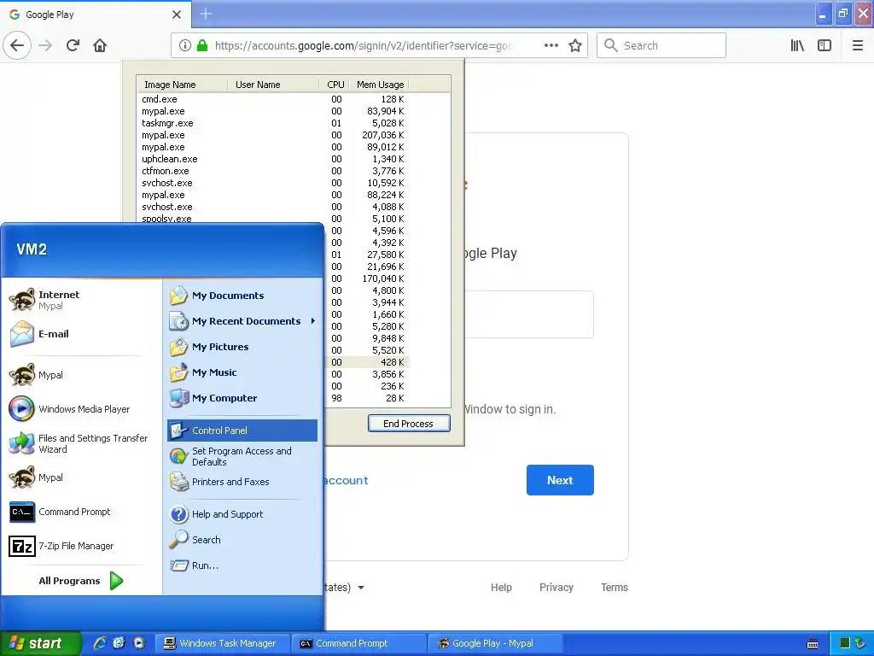Select the Google Play browser tab

coord(96,15)
